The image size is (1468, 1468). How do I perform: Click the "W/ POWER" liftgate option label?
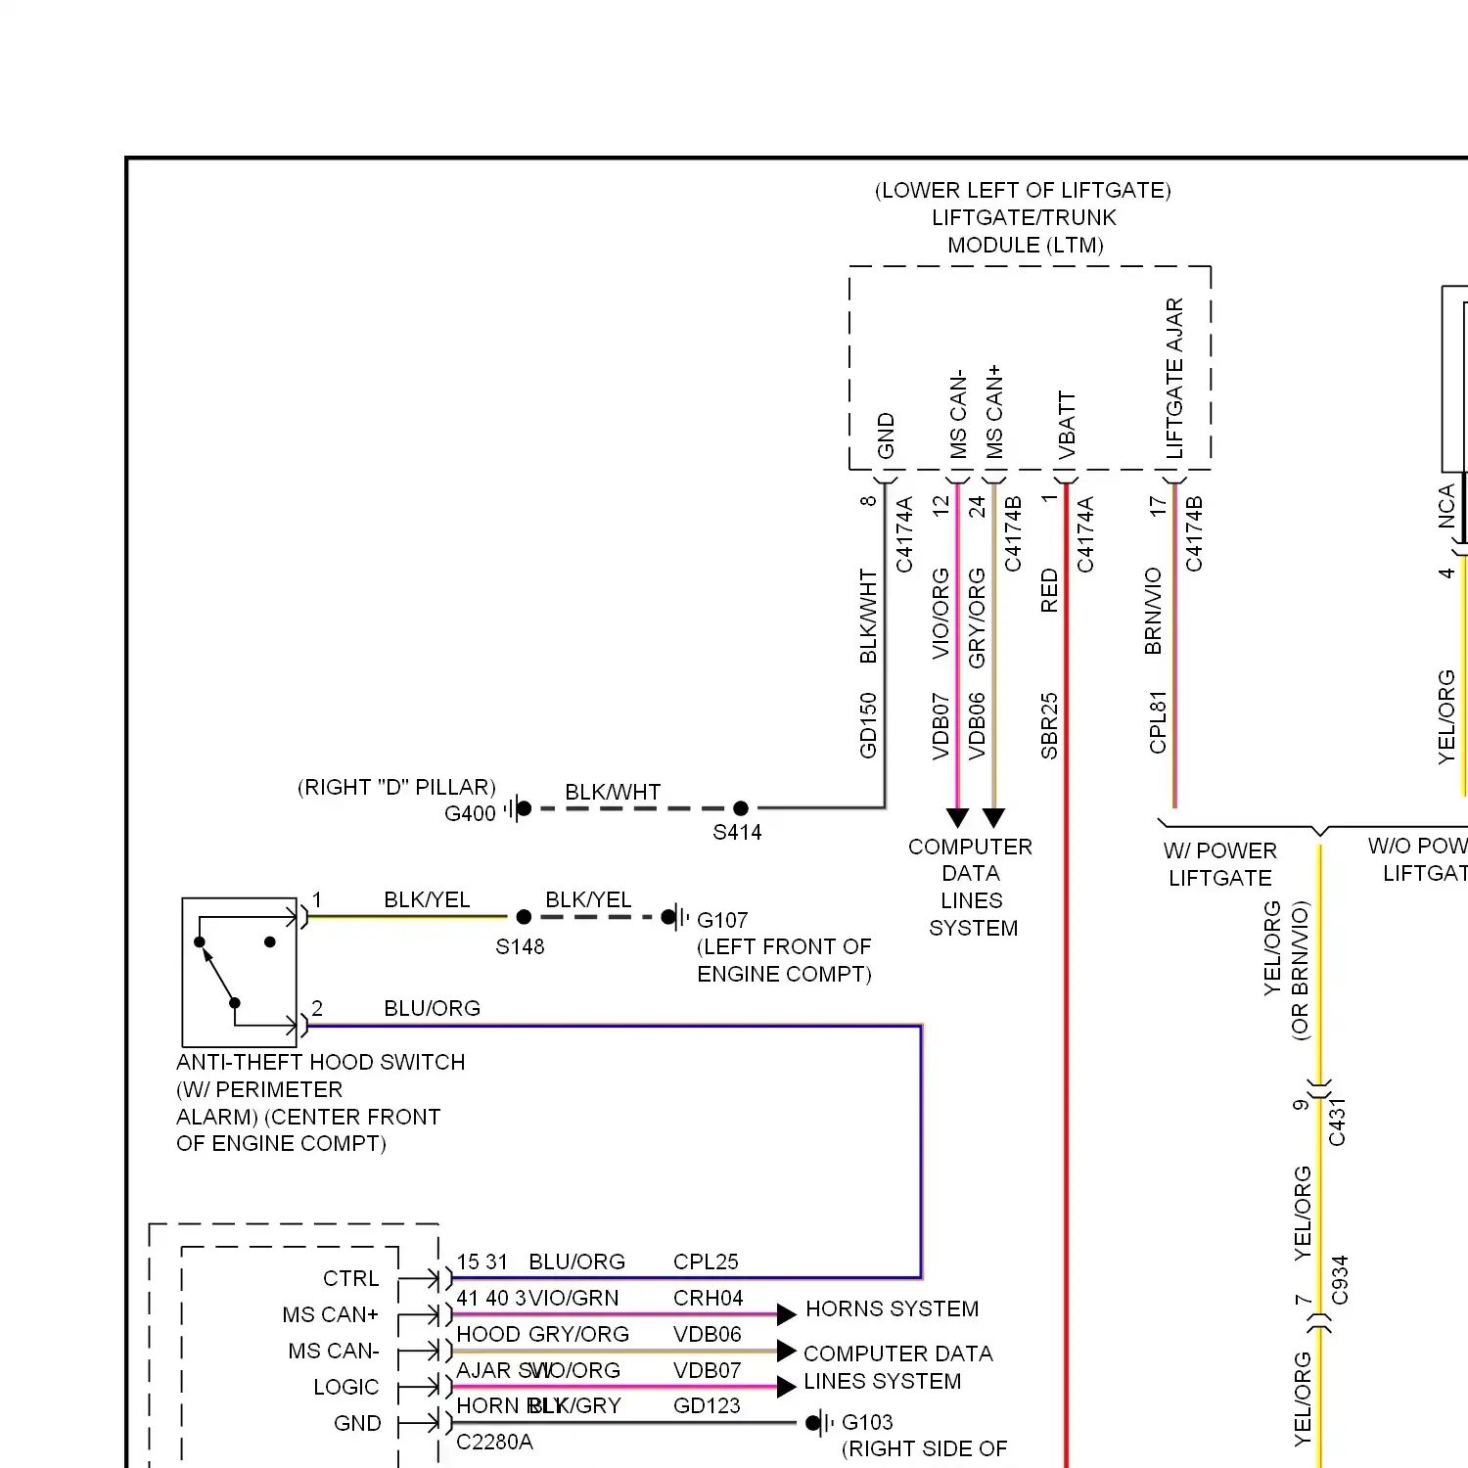pos(1220,850)
